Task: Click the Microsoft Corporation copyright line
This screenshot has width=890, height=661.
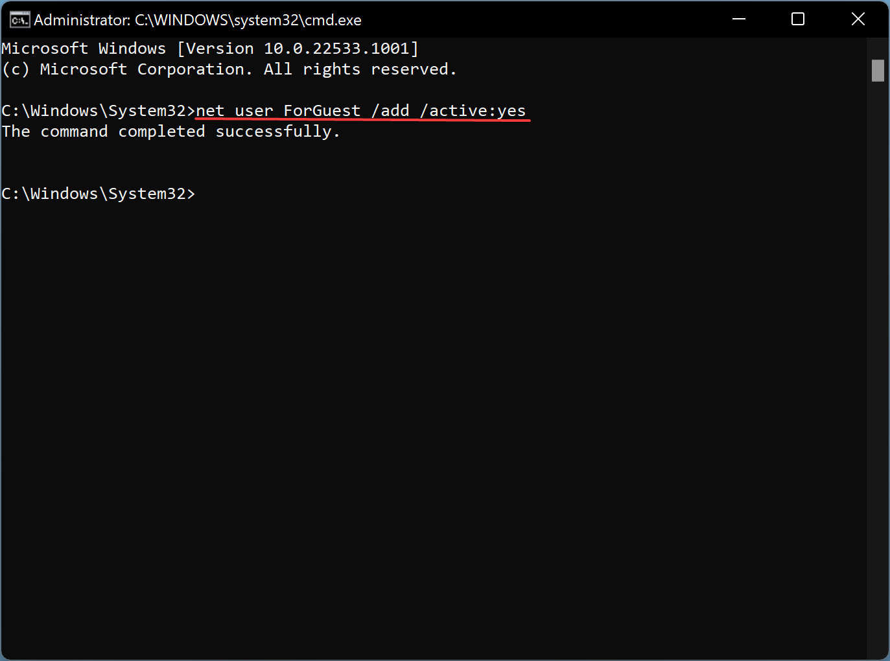Action: click(229, 69)
